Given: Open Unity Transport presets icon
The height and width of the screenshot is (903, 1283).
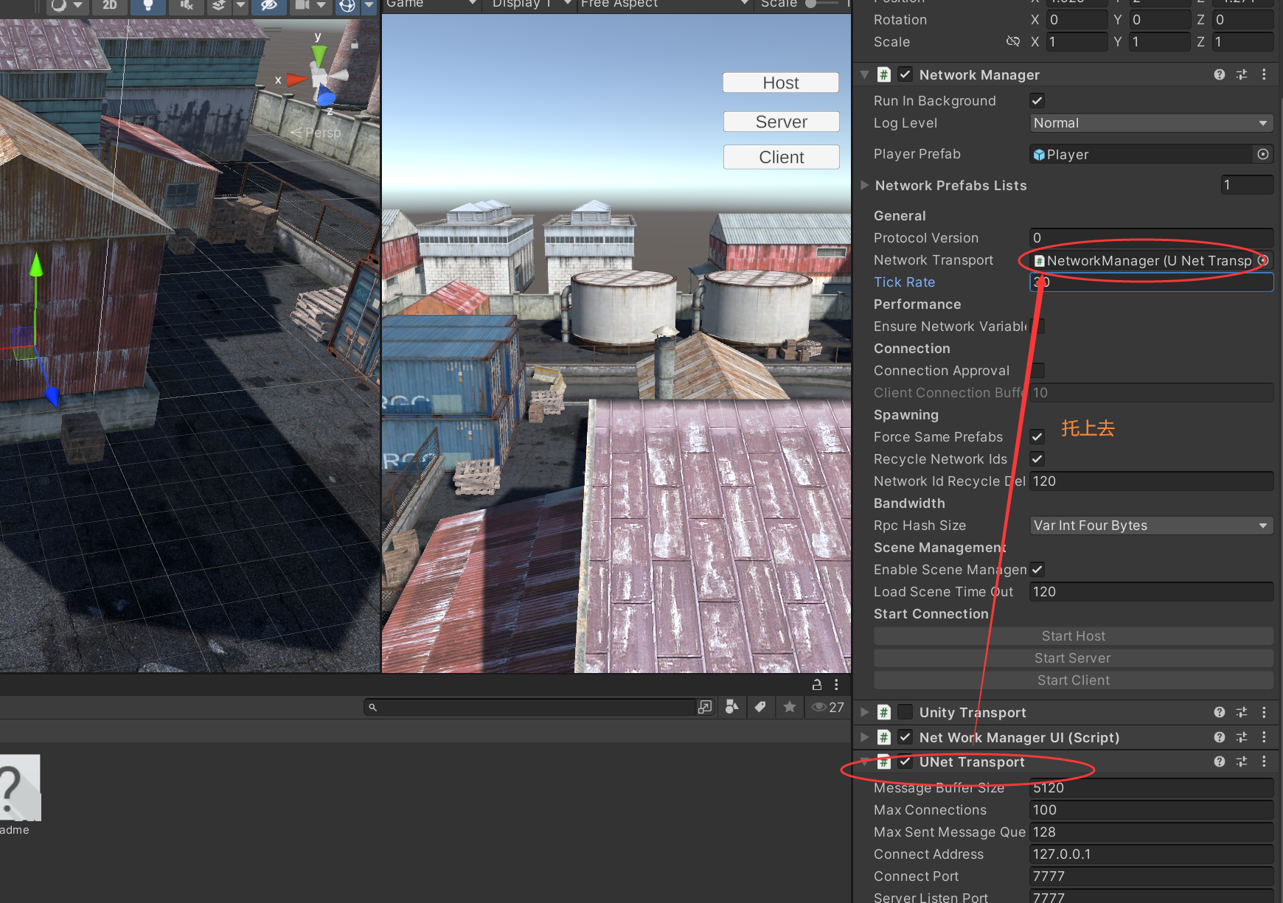Looking at the screenshot, I should coord(1242,712).
